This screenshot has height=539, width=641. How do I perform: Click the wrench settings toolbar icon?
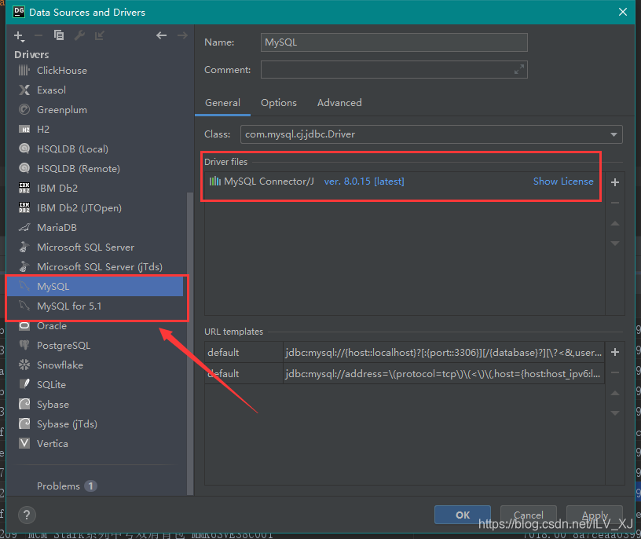click(x=79, y=35)
